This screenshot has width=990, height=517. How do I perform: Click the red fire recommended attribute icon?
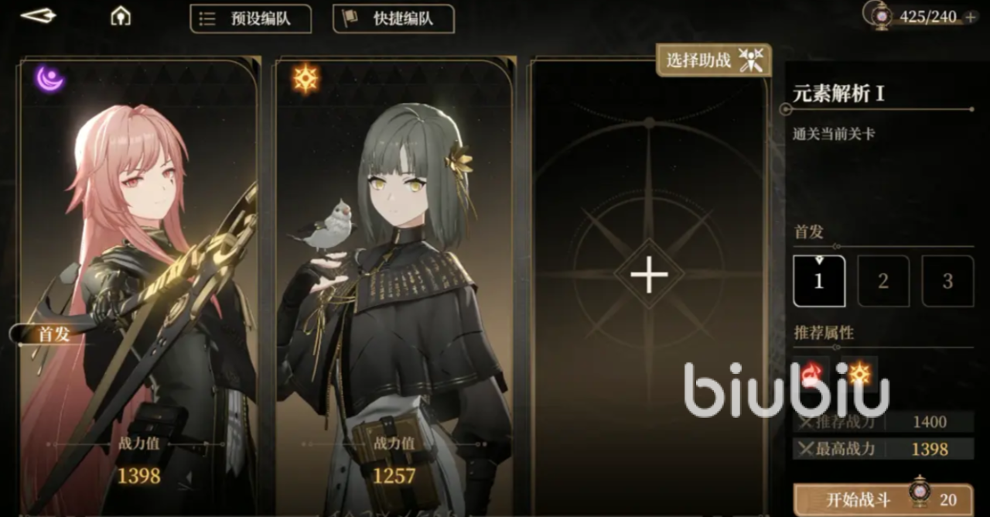tap(809, 374)
